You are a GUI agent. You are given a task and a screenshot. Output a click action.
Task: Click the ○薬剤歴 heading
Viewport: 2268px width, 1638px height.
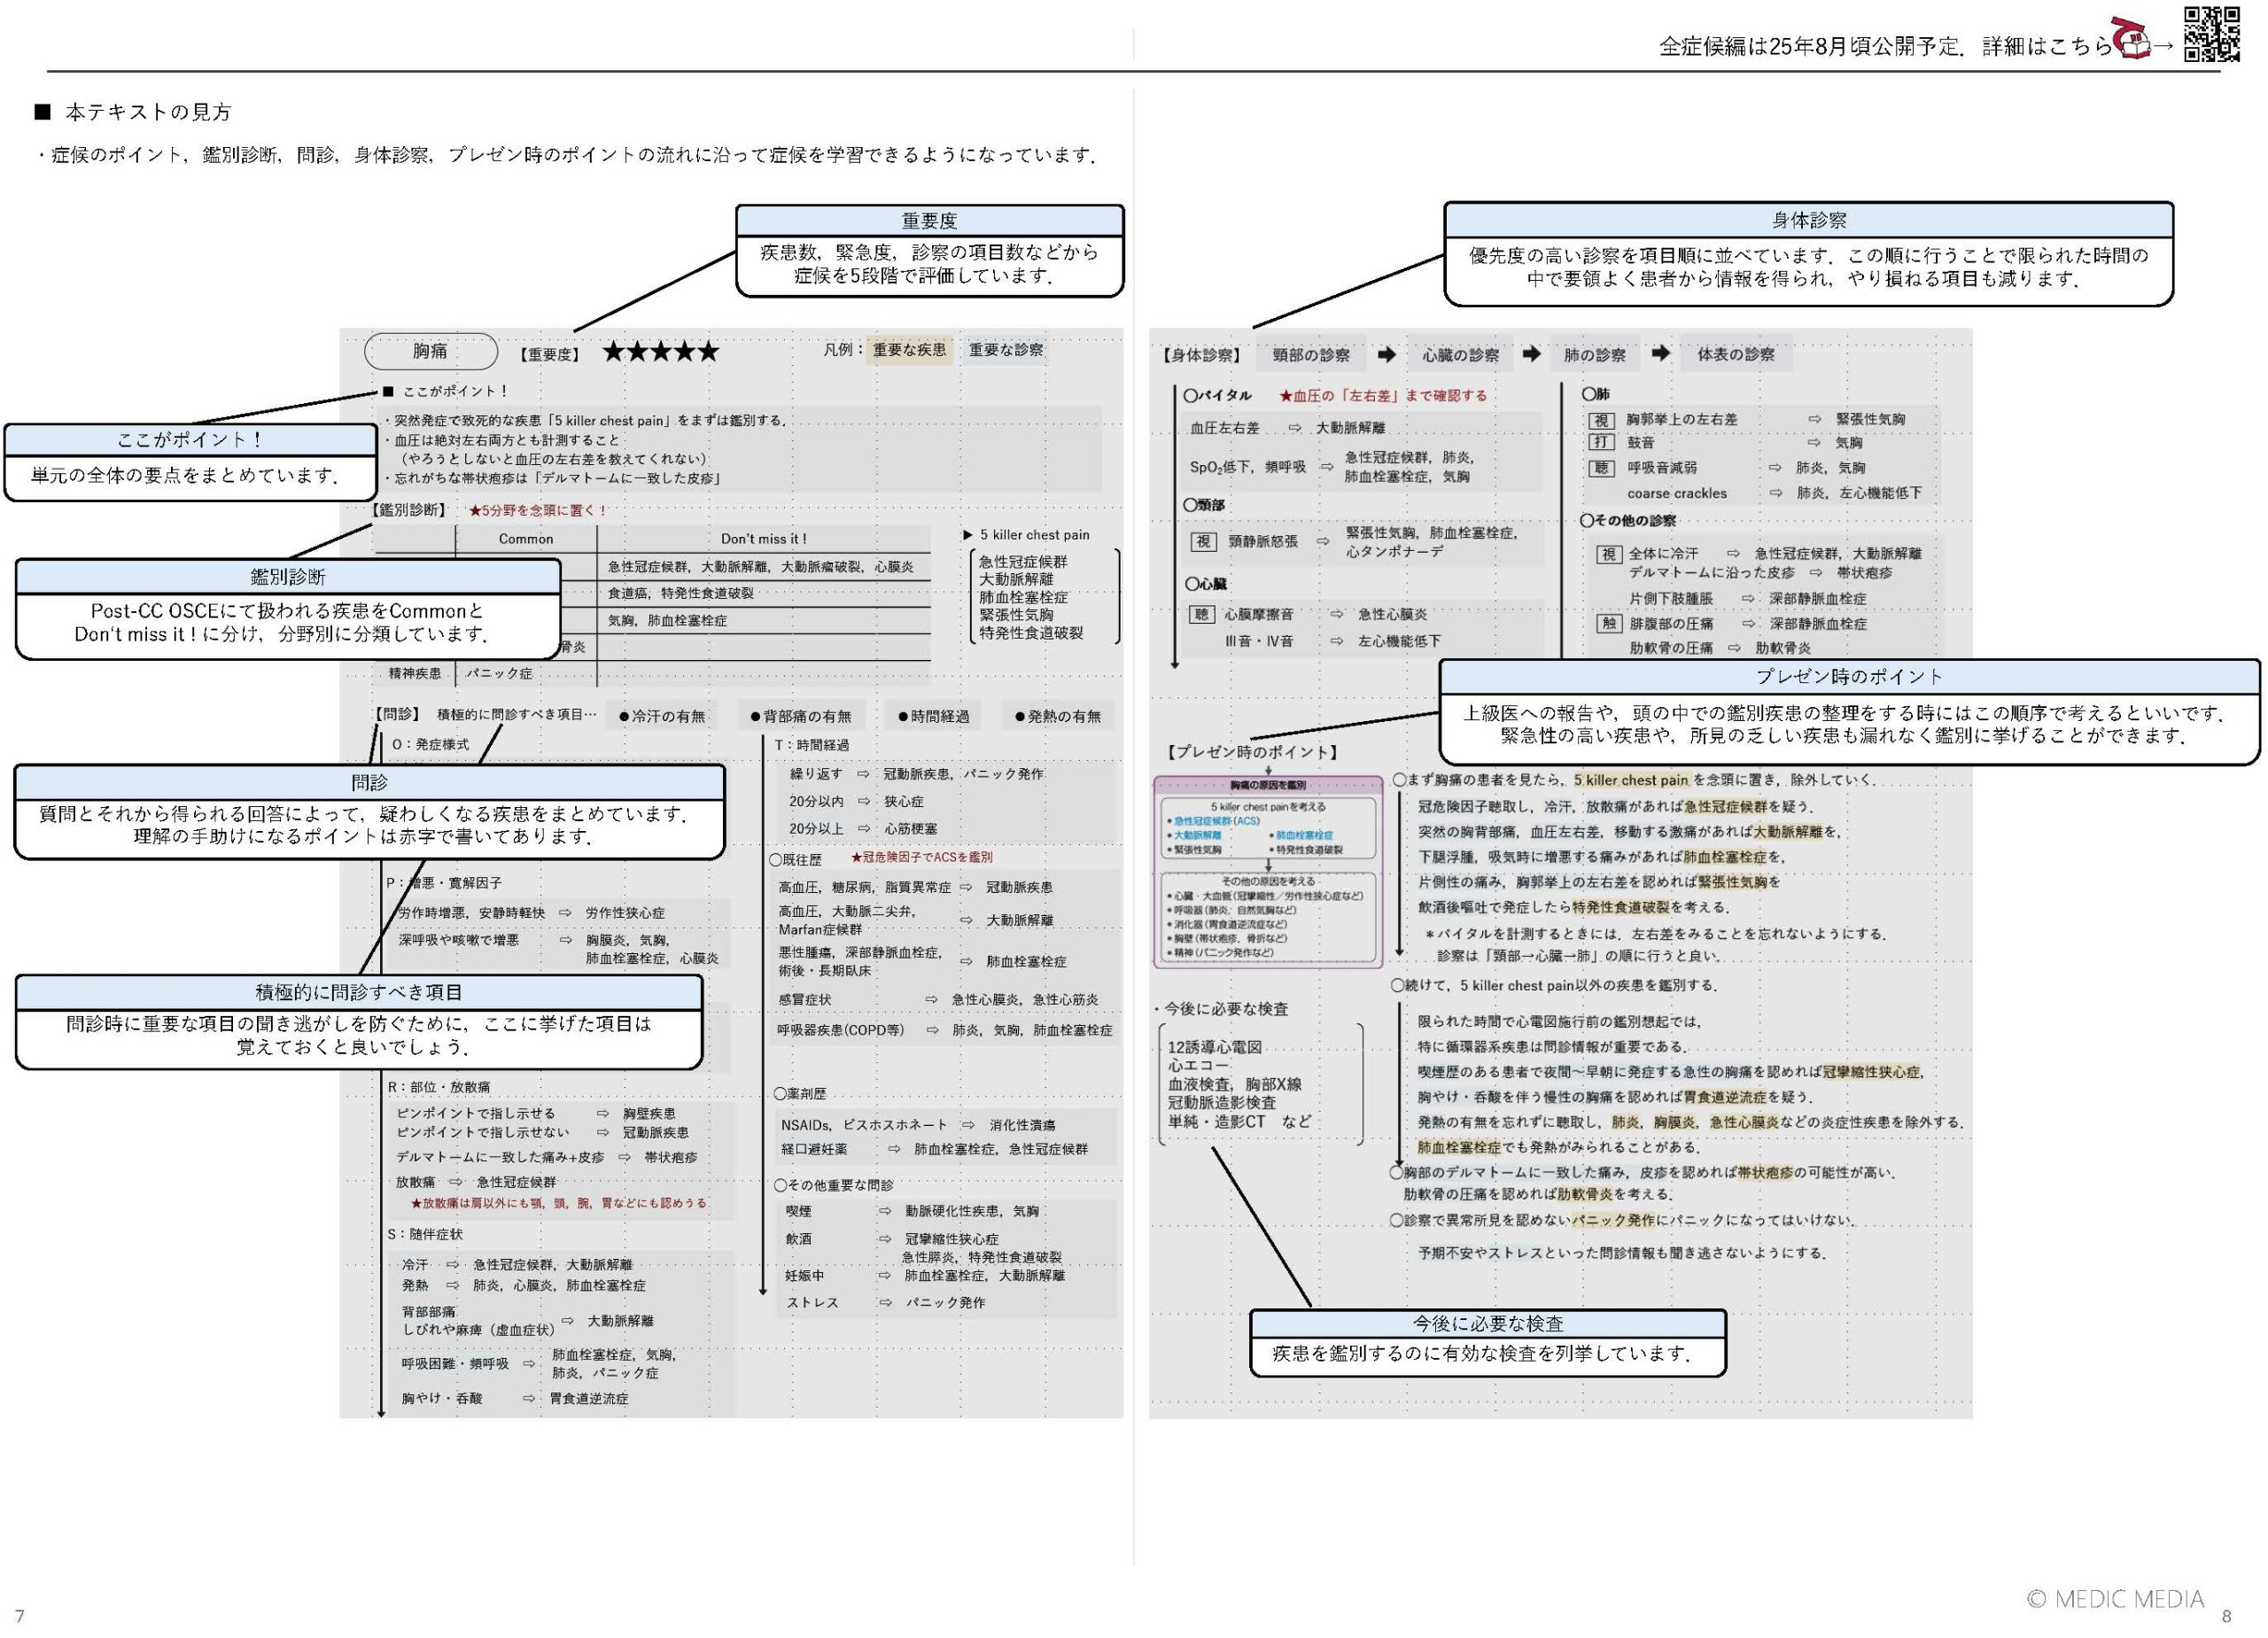pos(800,1094)
